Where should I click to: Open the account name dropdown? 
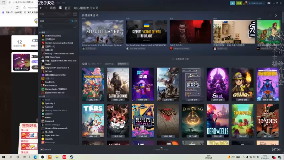(256, 3)
